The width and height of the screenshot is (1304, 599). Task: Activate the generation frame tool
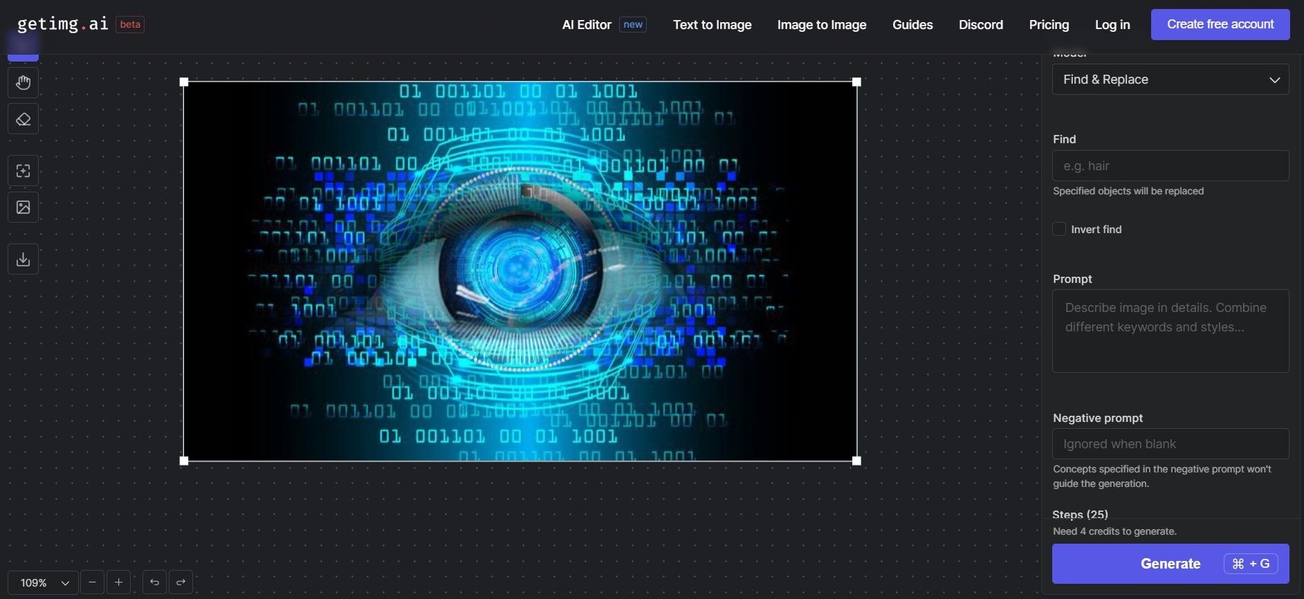coord(23,171)
